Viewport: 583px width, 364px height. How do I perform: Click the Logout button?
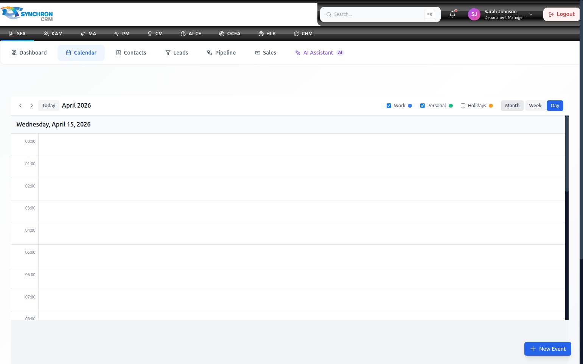tap(561, 14)
